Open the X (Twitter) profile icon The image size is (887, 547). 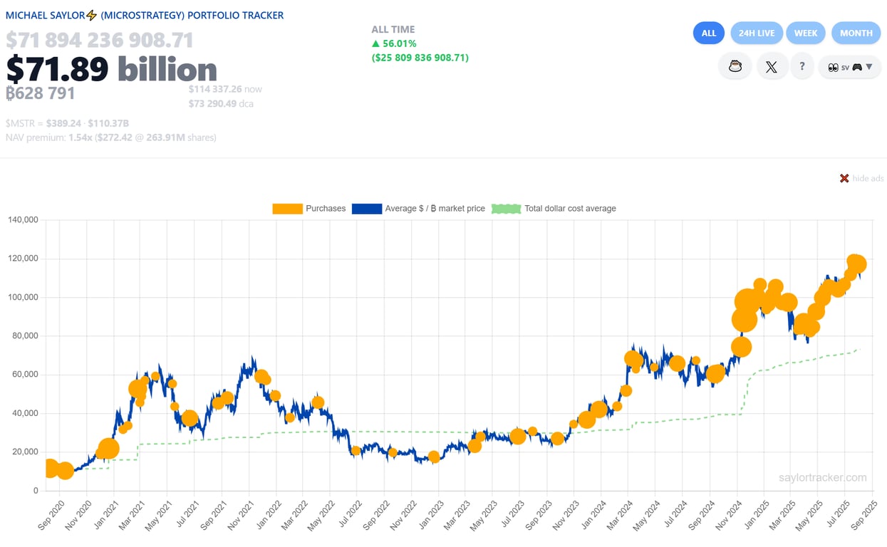[x=772, y=66]
